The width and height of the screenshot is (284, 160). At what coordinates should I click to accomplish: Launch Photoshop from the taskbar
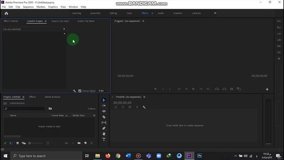(199, 156)
